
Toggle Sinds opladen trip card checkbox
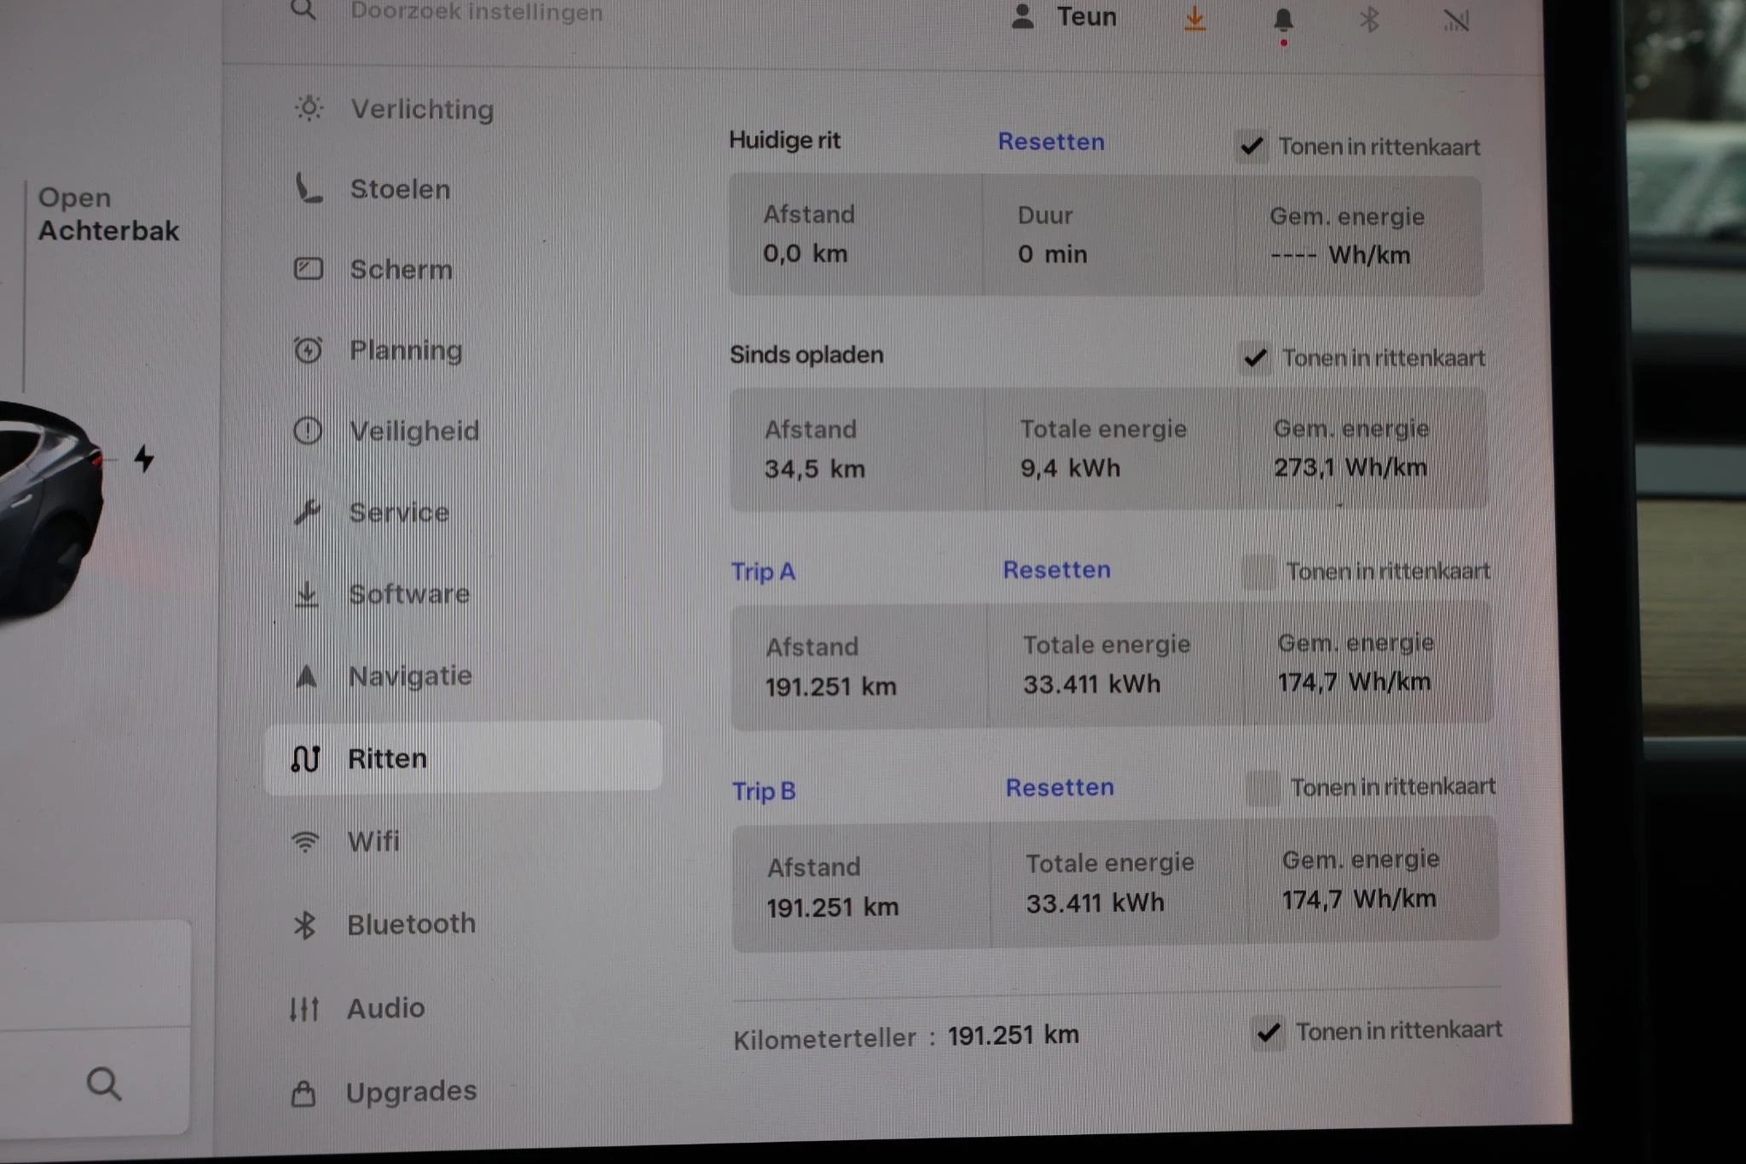(1255, 358)
